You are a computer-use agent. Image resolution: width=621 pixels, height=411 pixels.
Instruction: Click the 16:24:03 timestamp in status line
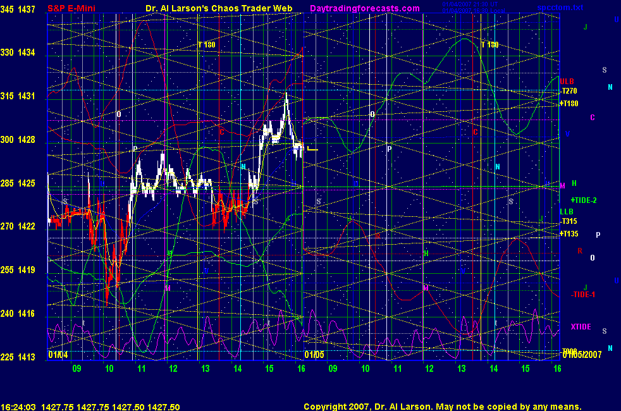(18, 407)
